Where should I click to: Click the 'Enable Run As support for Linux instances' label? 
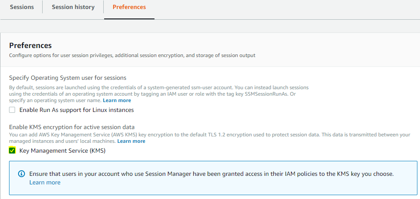[77, 110]
